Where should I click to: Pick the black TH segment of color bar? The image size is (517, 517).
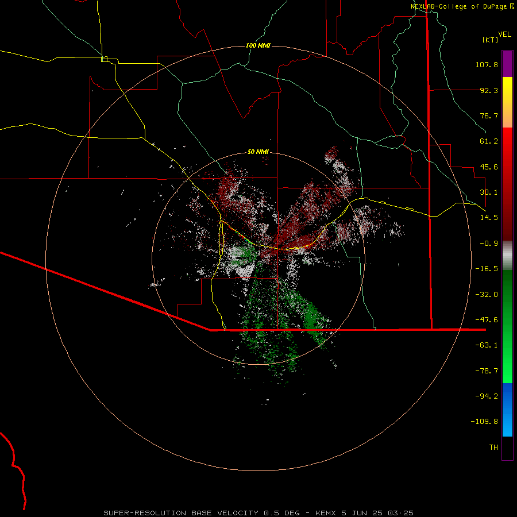(507, 448)
